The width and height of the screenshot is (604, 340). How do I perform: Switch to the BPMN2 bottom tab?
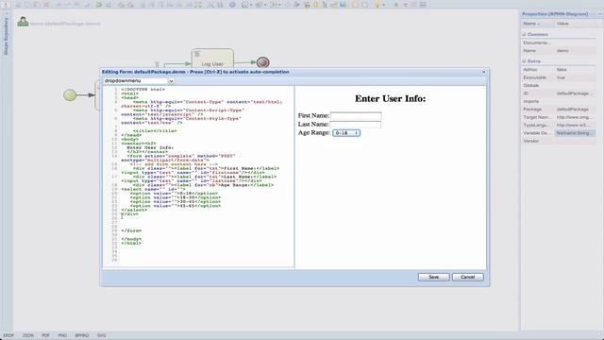(x=82, y=335)
